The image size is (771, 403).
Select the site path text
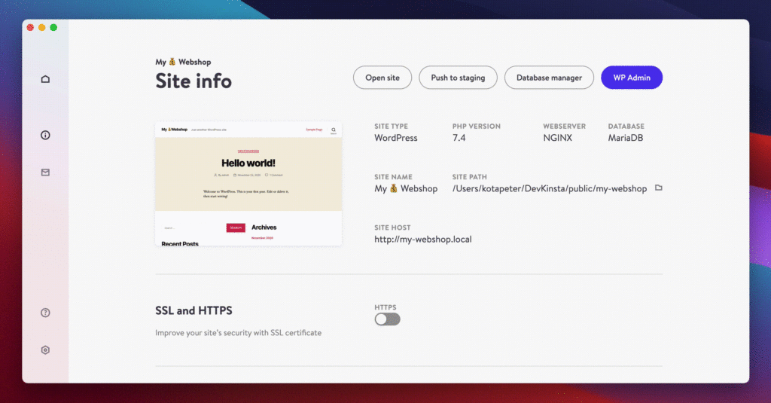pos(549,188)
